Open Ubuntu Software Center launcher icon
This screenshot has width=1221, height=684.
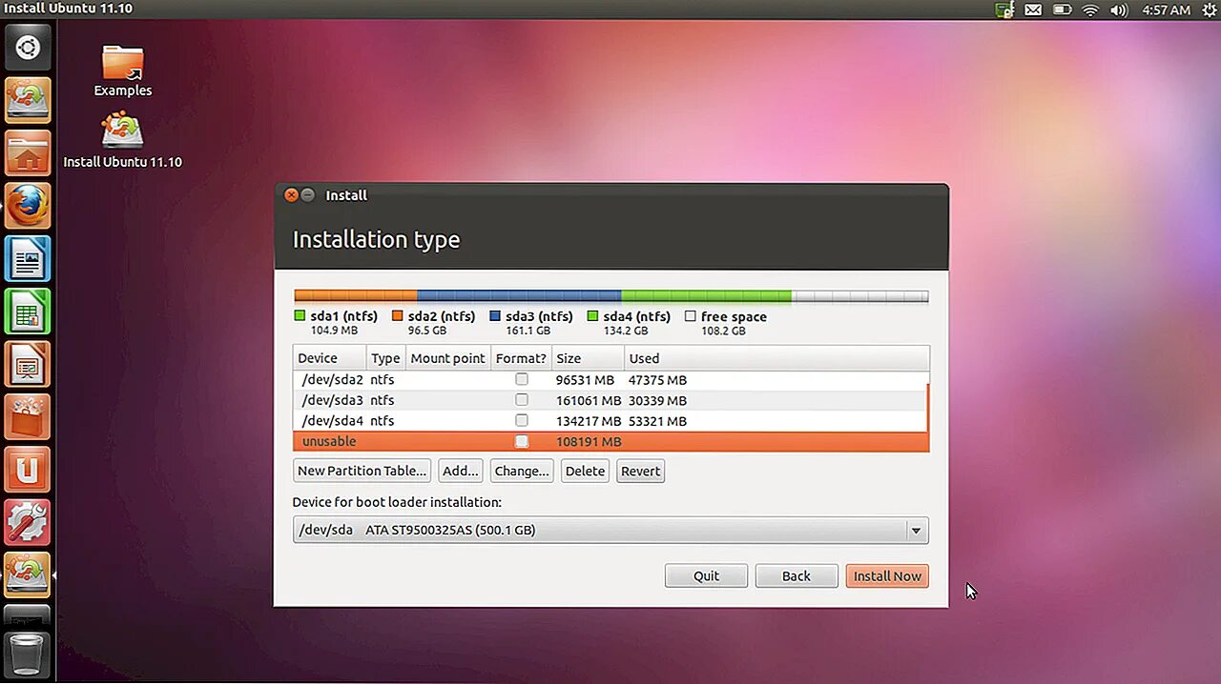pyautogui.click(x=28, y=416)
